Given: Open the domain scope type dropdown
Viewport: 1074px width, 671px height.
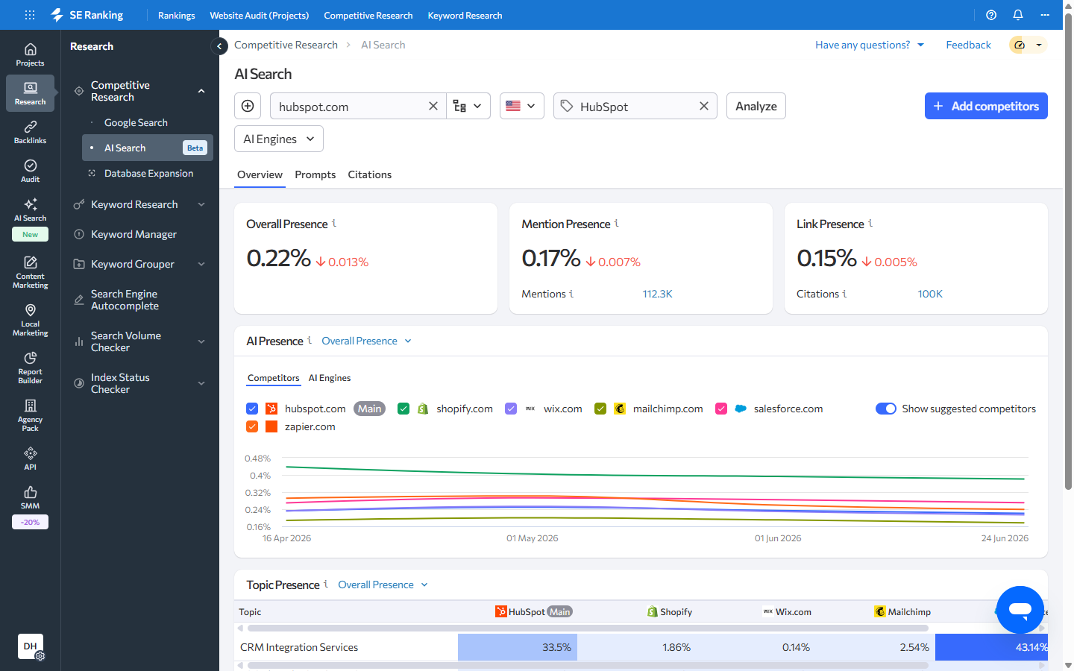Looking at the screenshot, I should pyautogui.click(x=468, y=106).
